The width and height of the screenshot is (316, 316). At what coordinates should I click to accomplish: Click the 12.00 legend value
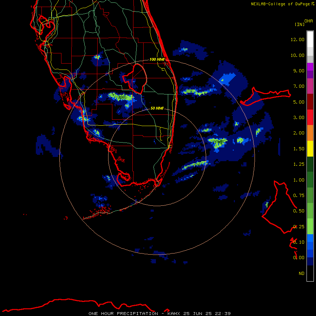297,39
